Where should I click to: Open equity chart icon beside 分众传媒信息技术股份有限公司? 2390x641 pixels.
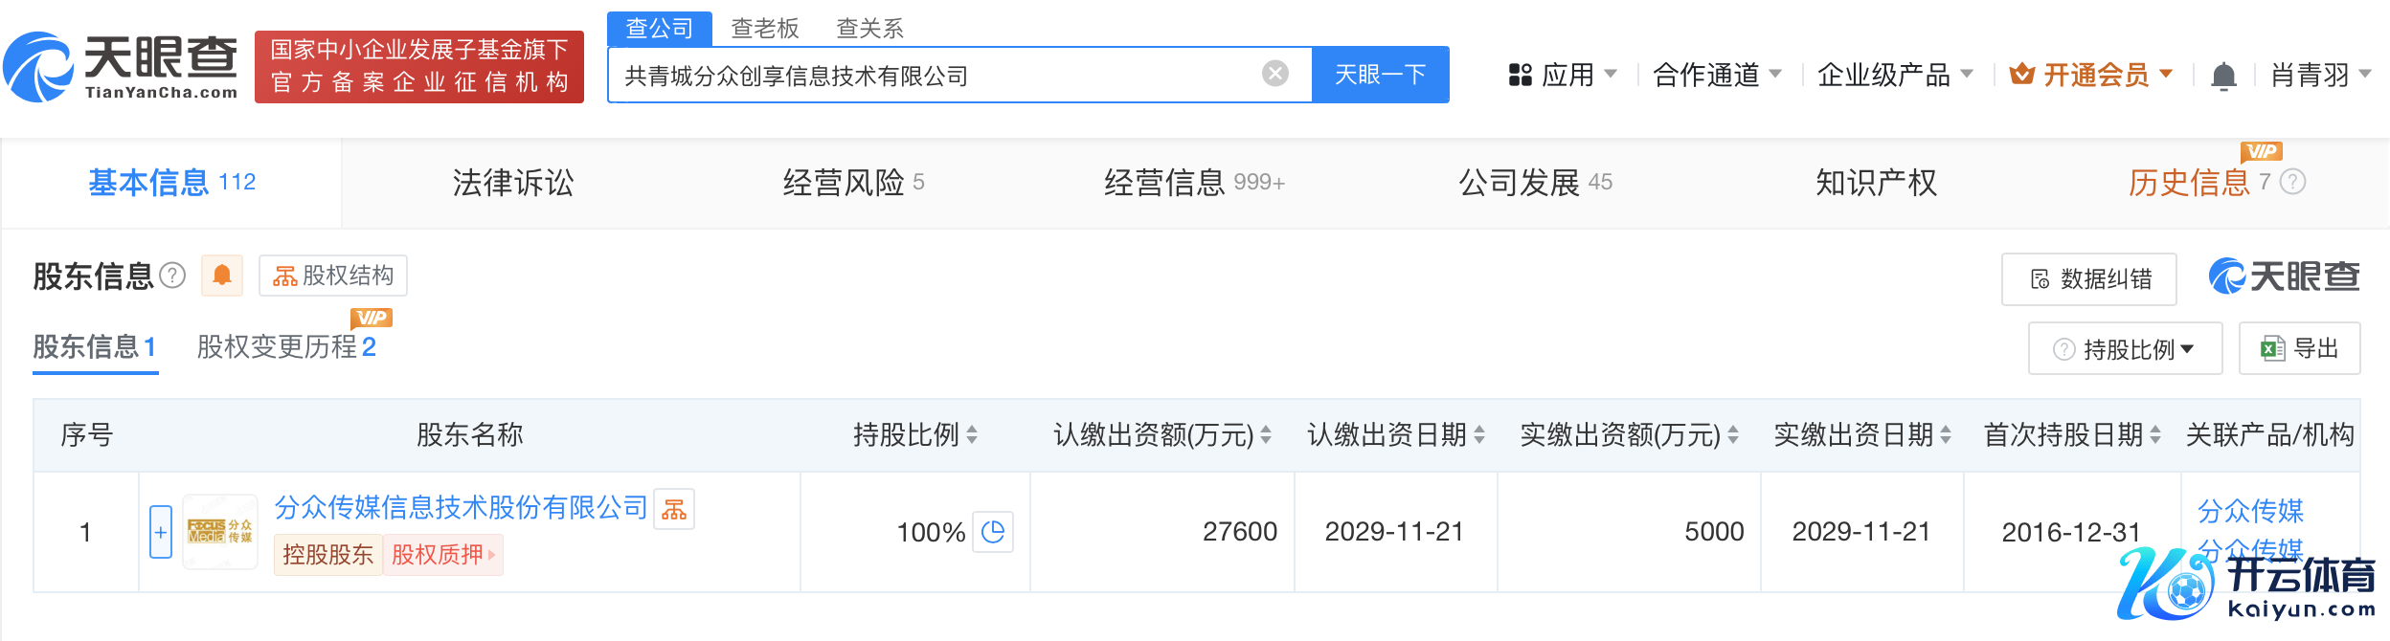(x=674, y=509)
